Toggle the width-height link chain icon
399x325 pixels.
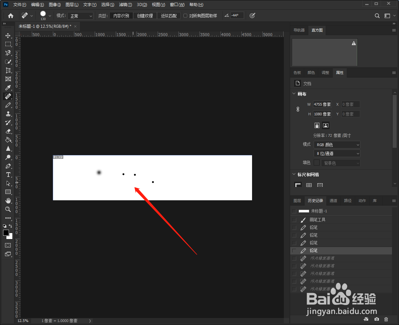point(298,109)
